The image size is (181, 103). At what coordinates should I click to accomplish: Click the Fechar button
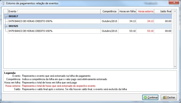pos(169,98)
